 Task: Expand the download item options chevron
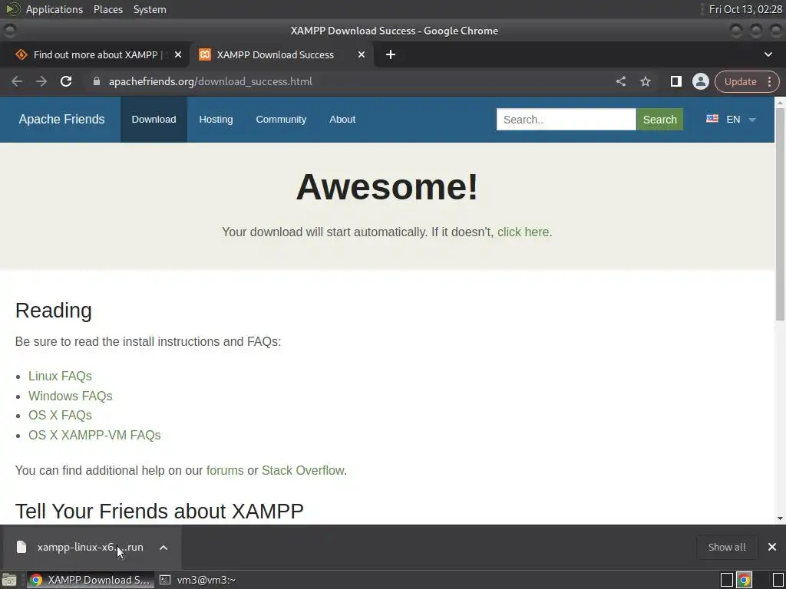point(163,548)
